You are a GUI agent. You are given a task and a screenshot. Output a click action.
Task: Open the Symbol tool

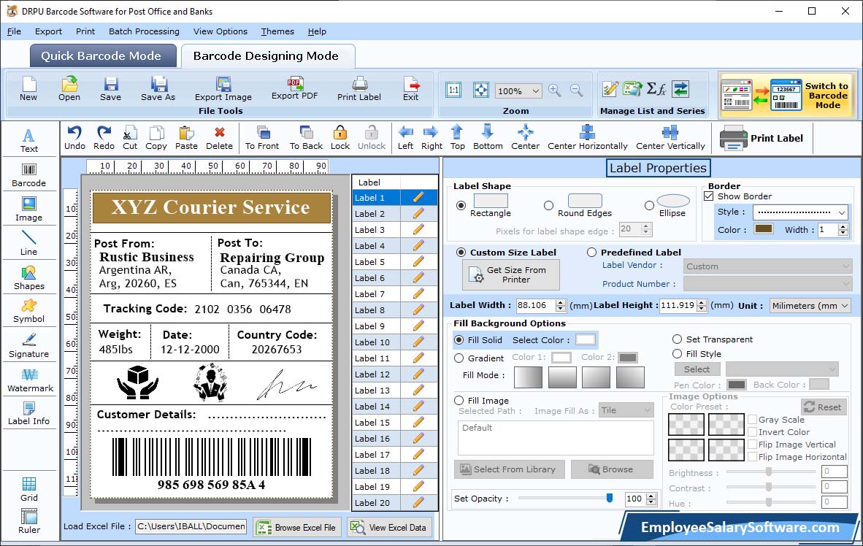[x=29, y=311]
